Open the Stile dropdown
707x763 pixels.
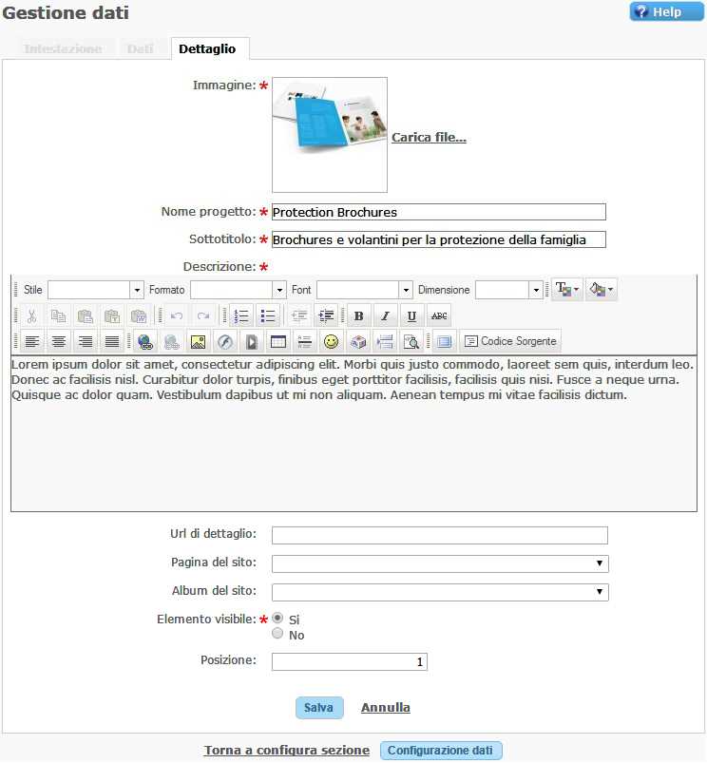[x=95, y=290]
